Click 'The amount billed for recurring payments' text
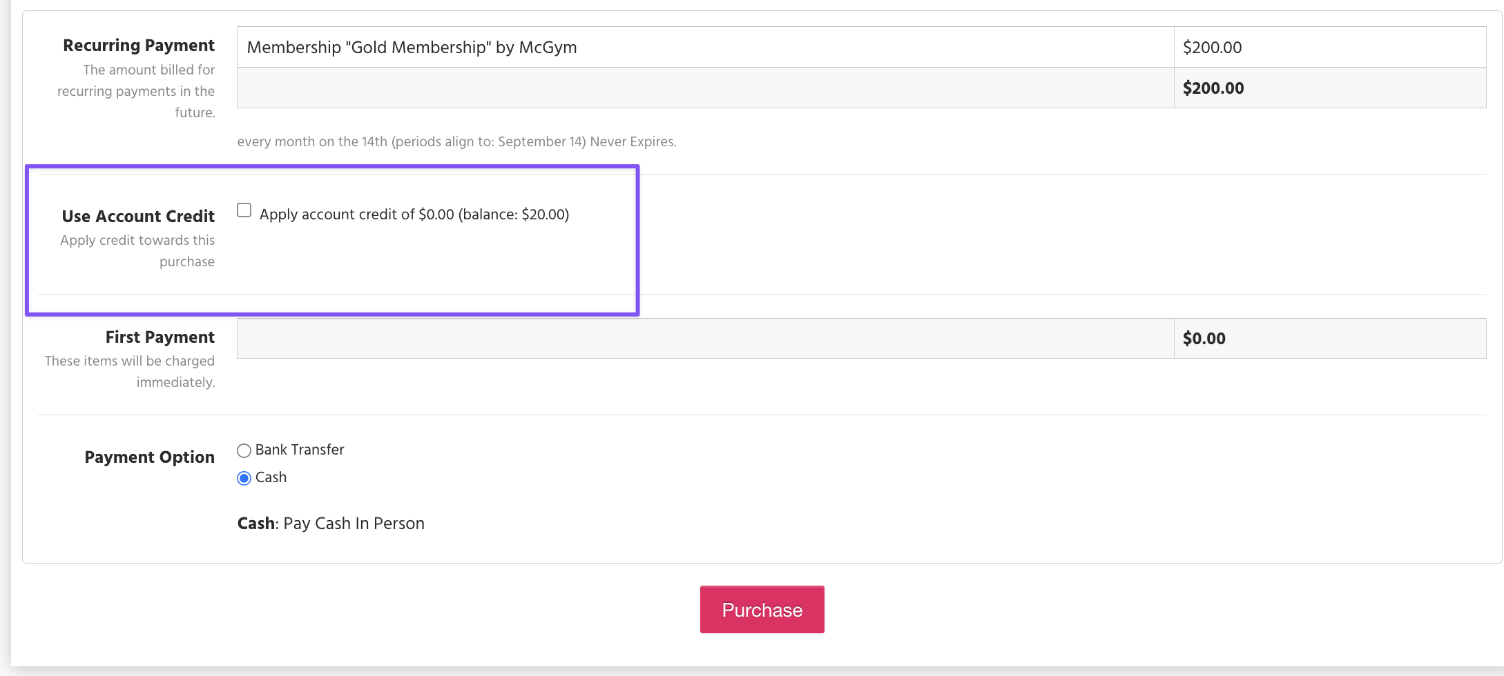The width and height of the screenshot is (1504, 676). coord(136,91)
